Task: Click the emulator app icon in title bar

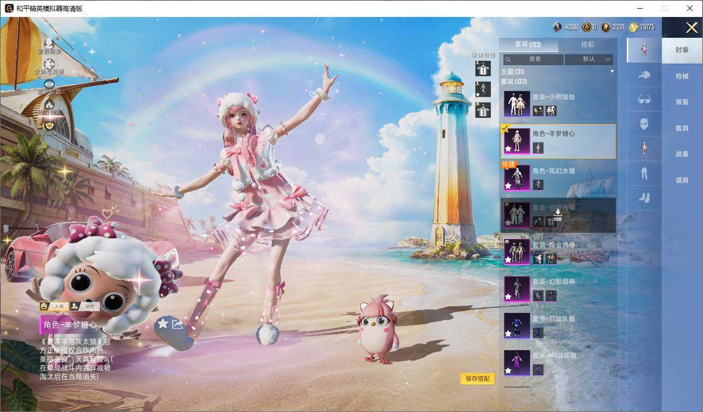Action: [x=9, y=8]
